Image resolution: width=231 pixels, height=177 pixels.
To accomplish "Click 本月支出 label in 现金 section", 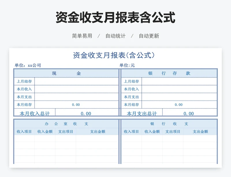I will (24, 97).
